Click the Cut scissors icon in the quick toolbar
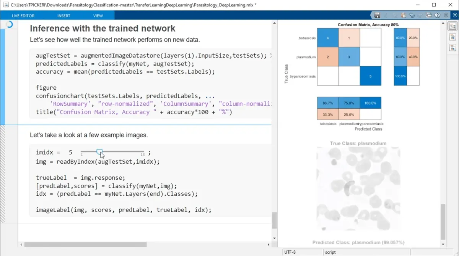This screenshot has width=459, height=256. click(386, 15)
